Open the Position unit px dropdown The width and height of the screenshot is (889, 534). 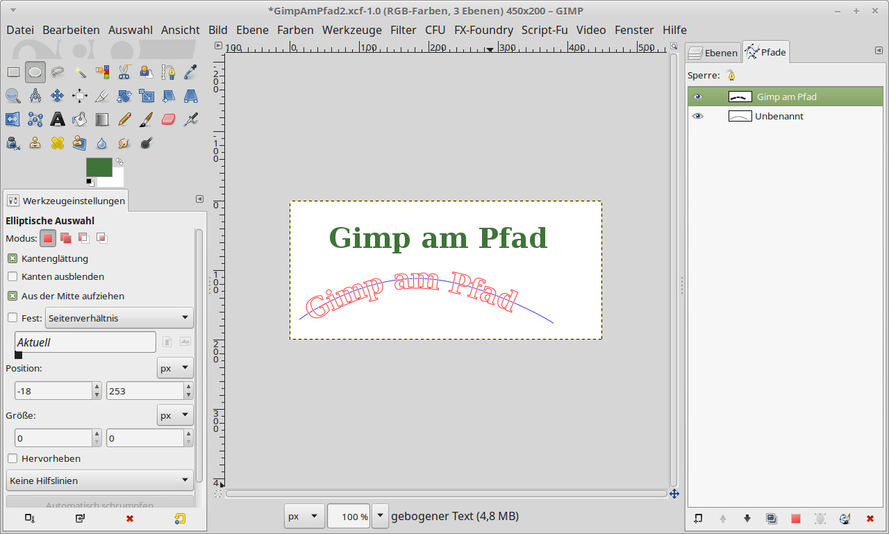tap(175, 368)
